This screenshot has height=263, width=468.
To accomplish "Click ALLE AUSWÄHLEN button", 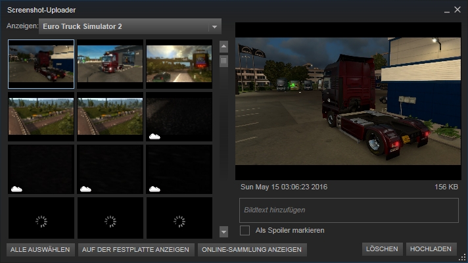I will pos(40,250).
